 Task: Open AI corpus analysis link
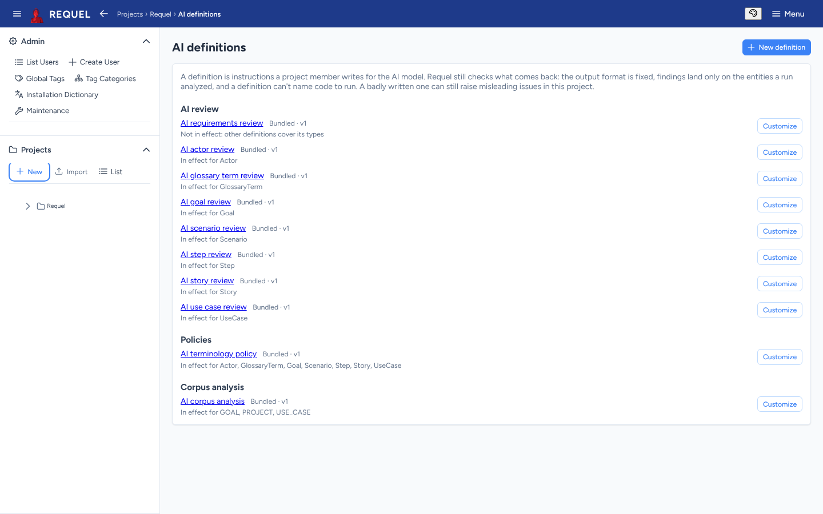pyautogui.click(x=213, y=401)
